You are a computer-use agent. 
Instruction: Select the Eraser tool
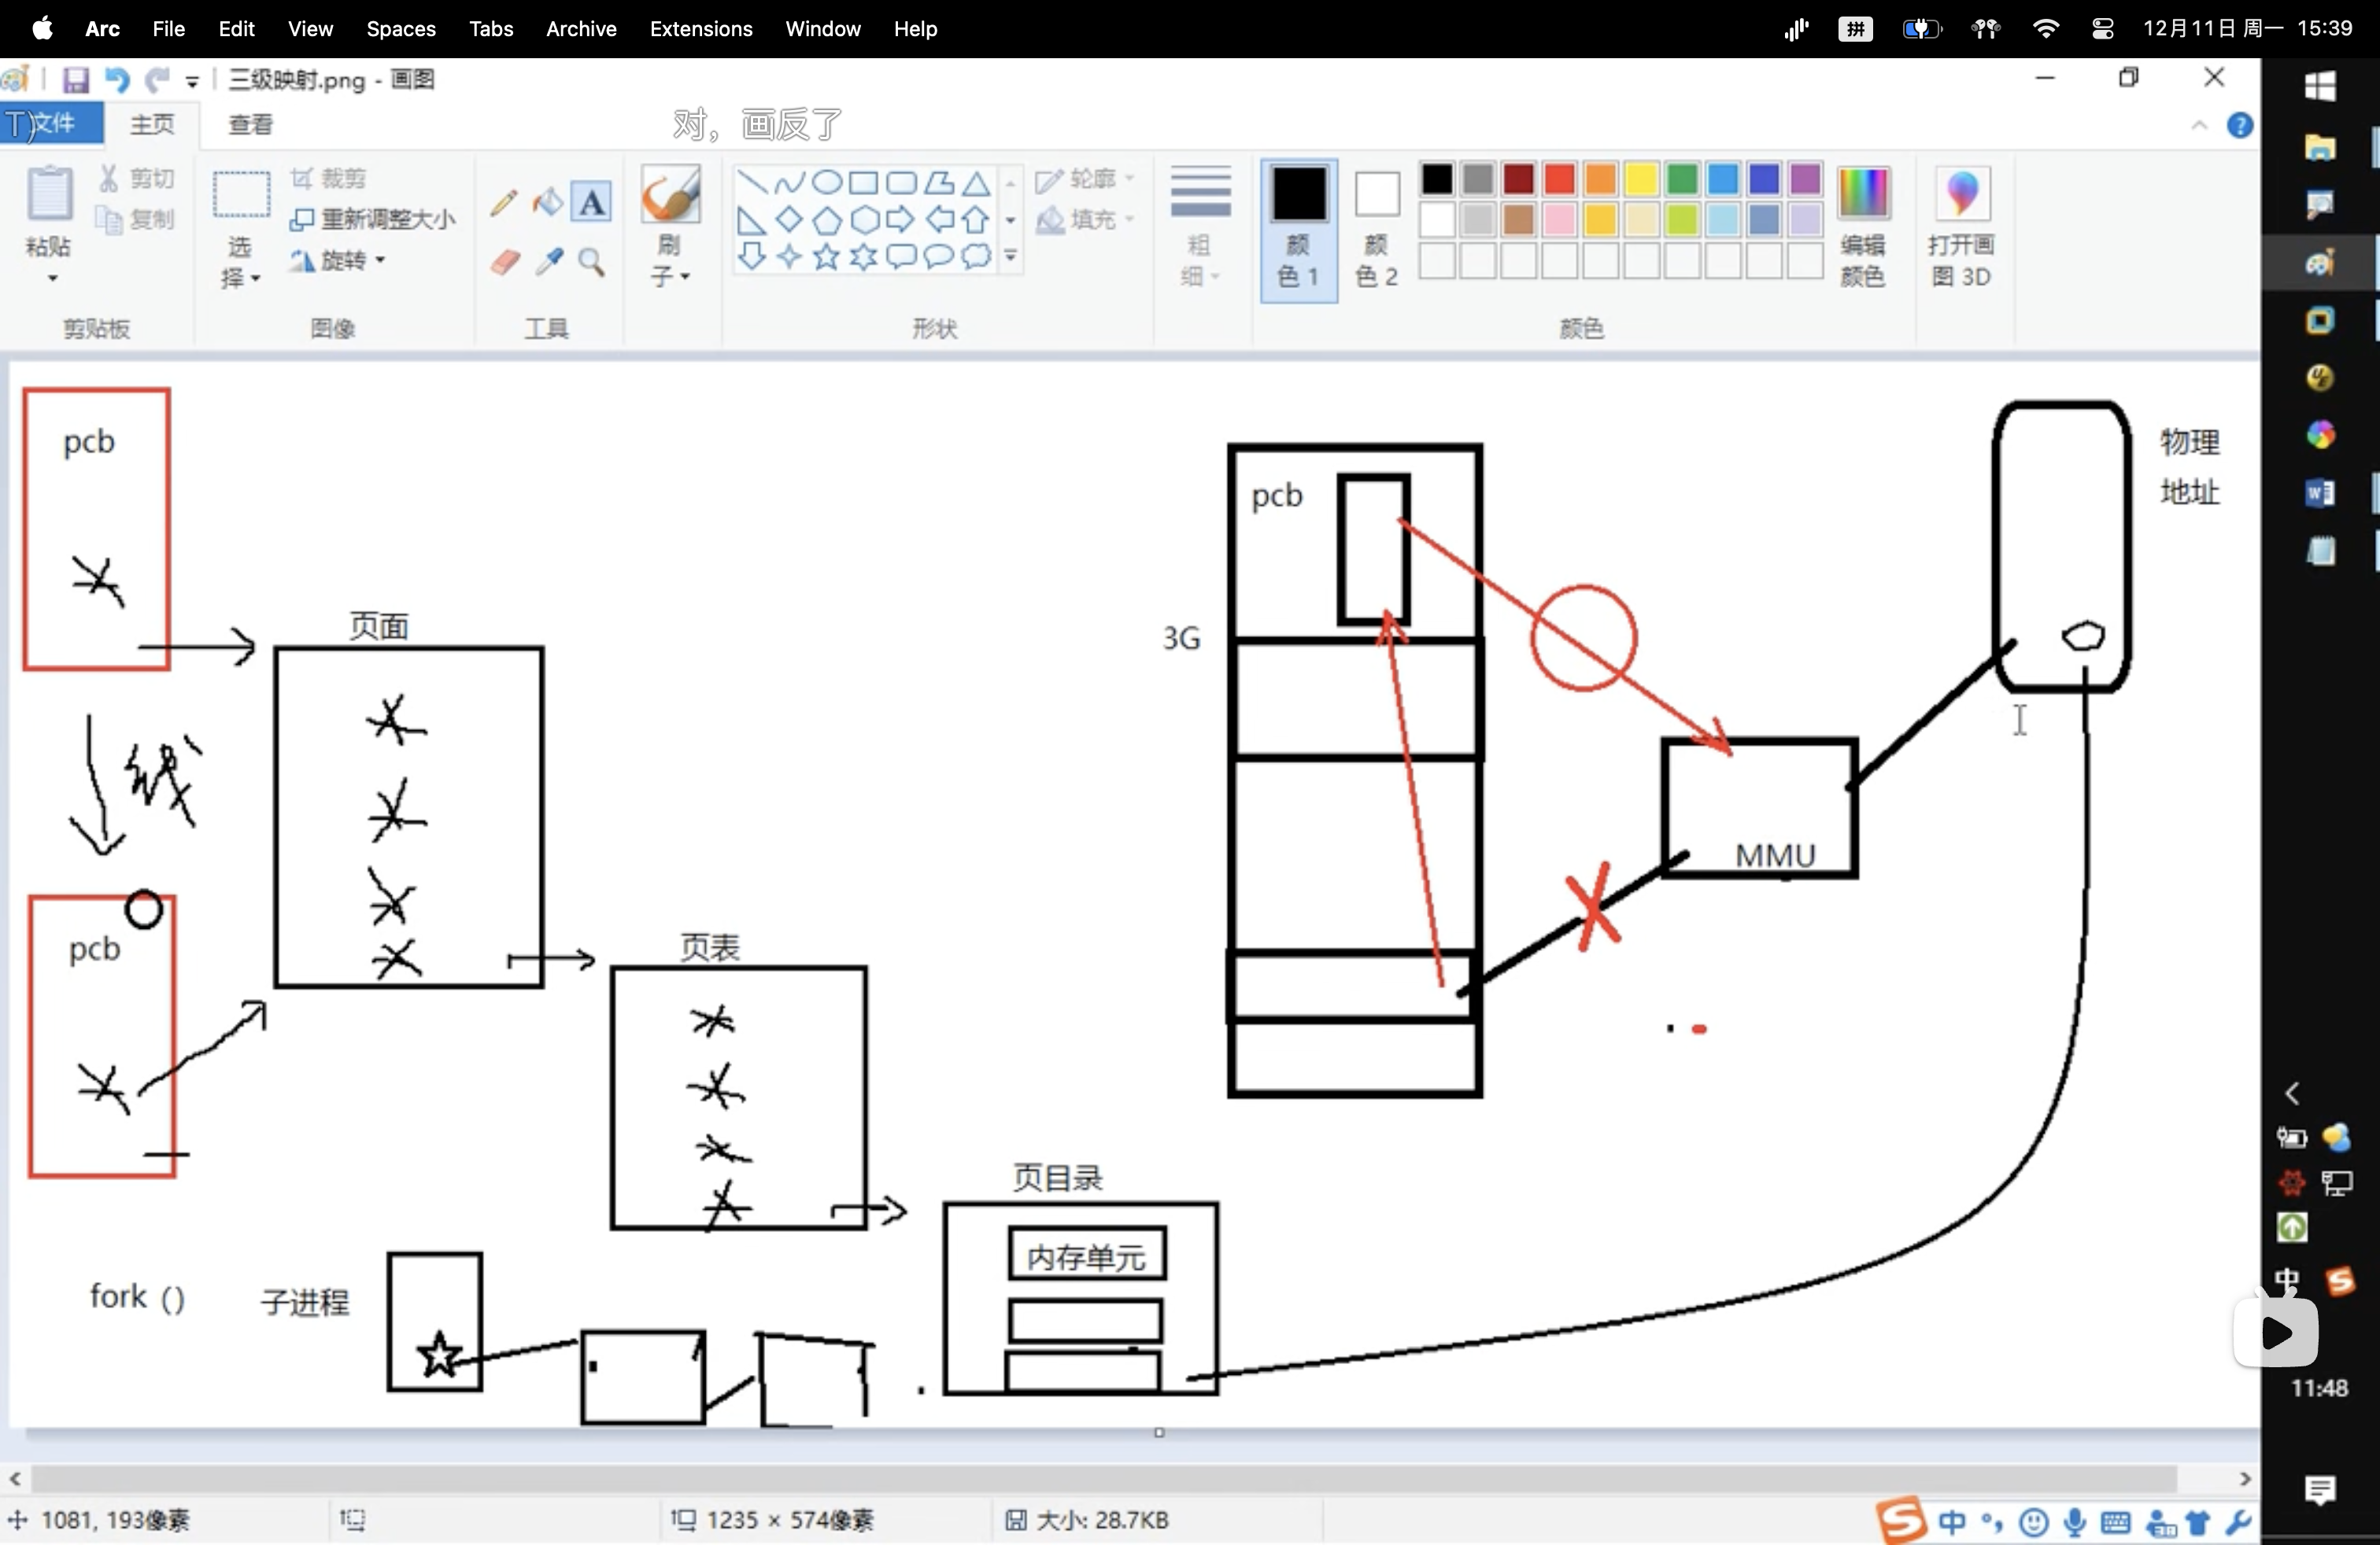point(505,262)
